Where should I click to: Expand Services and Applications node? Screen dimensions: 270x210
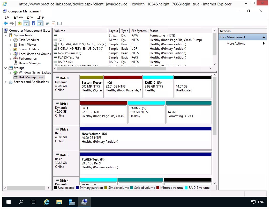point(6,82)
